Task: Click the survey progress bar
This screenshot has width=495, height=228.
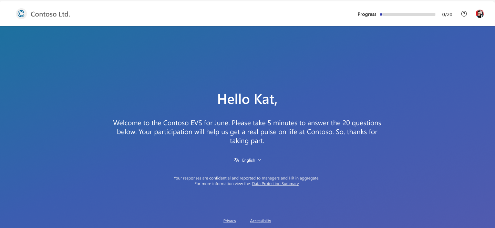Action: coord(408,14)
